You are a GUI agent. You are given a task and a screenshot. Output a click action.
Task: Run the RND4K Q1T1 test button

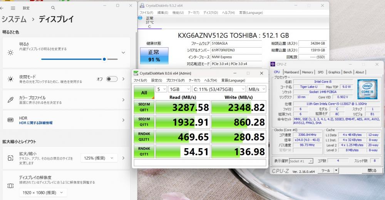[144, 151]
